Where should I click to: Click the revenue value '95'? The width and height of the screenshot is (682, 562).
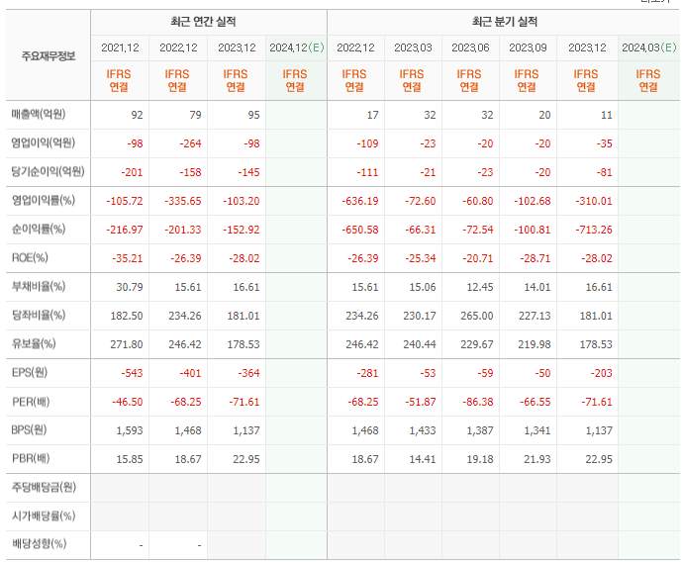253,115
